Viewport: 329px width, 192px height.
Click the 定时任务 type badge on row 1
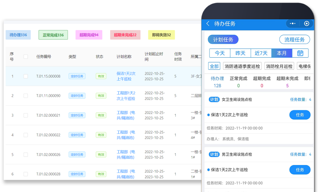(77, 76)
